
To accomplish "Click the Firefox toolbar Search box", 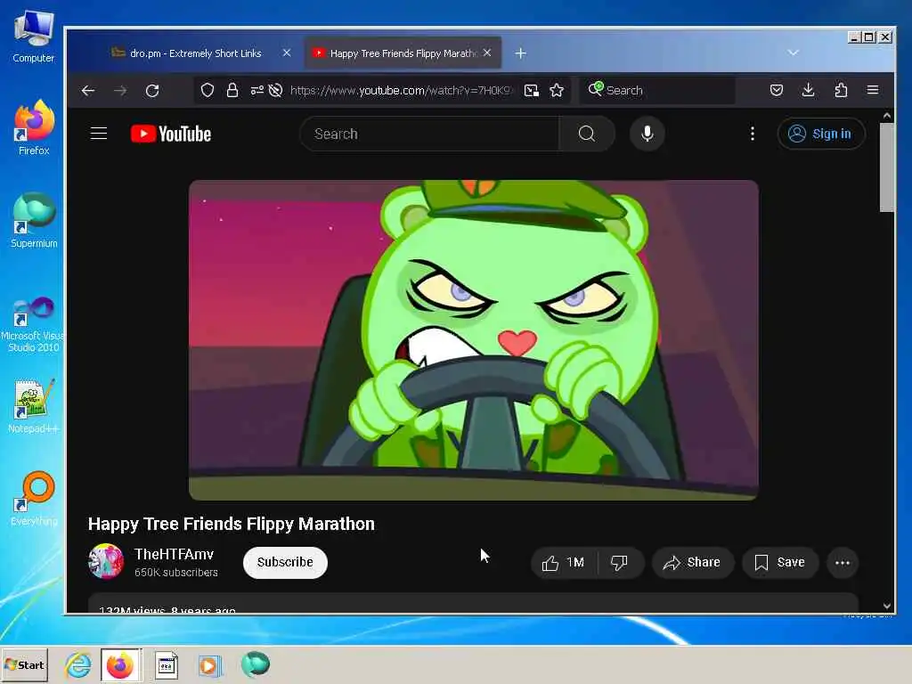I will click(x=657, y=90).
